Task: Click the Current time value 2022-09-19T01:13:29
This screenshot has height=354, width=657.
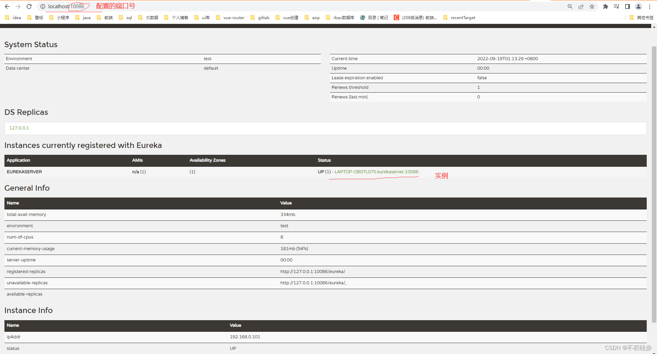Action: point(507,59)
